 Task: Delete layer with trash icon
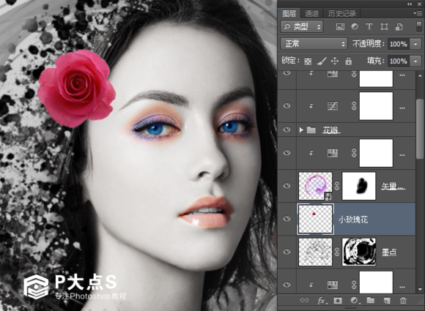point(403,301)
